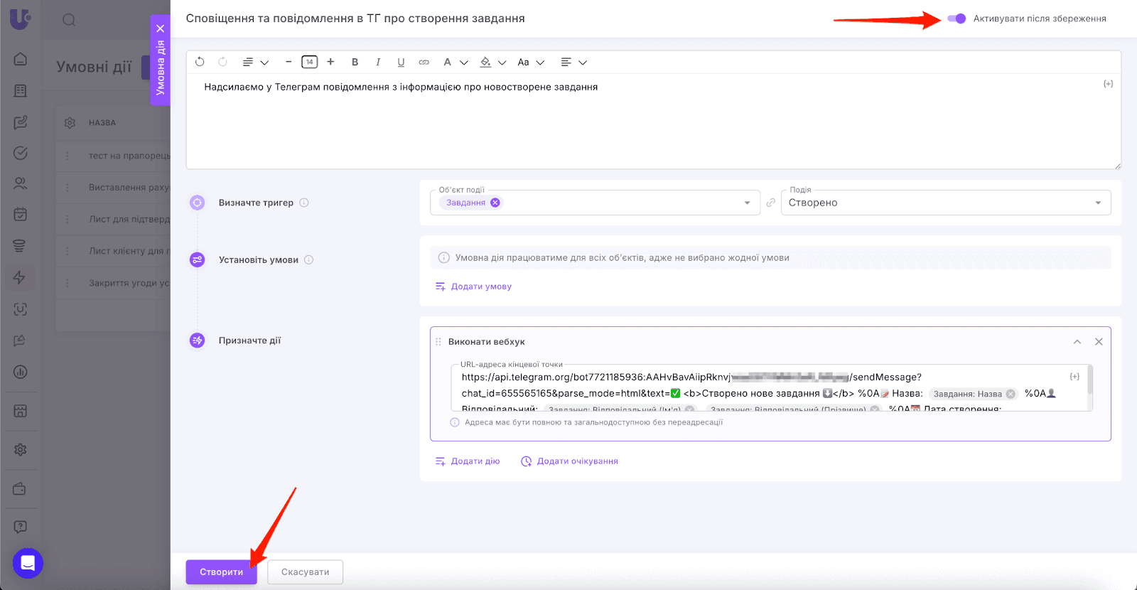This screenshot has width=1137, height=590.
Task: Open the text case 'Aa' menu
Action: 530,62
